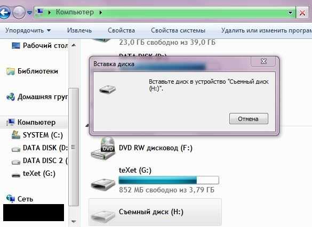
Task: Expand the arrow after Компьютер in address bar
Action: [101, 13]
